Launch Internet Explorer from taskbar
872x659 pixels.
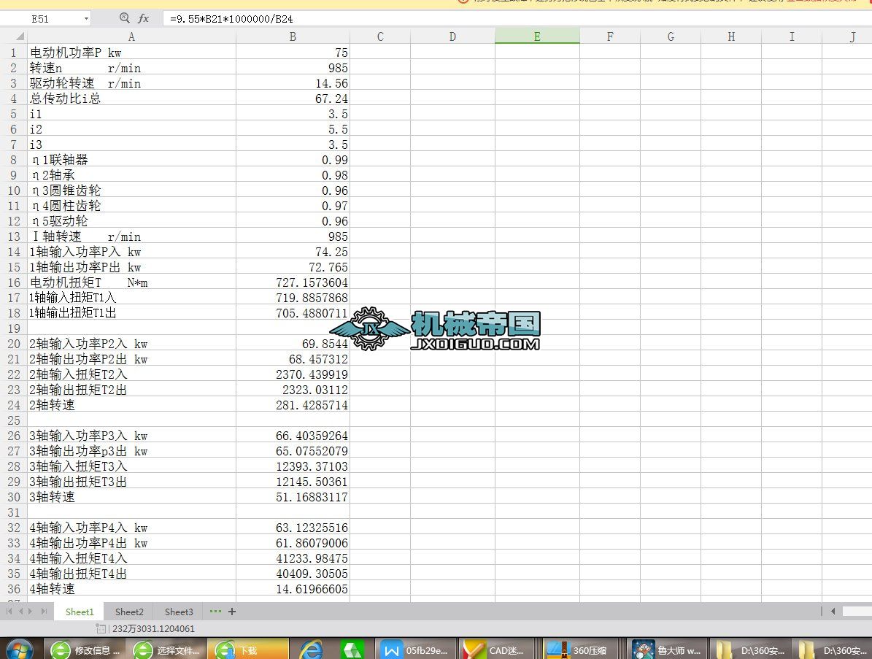(x=311, y=650)
